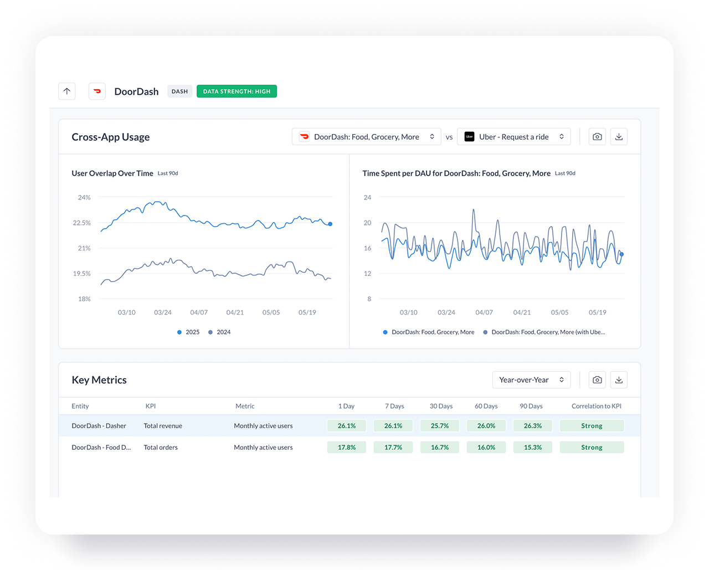Toggle the 2024 legend series
Image resolution: width=709 pixels, height=570 pixels.
click(219, 332)
